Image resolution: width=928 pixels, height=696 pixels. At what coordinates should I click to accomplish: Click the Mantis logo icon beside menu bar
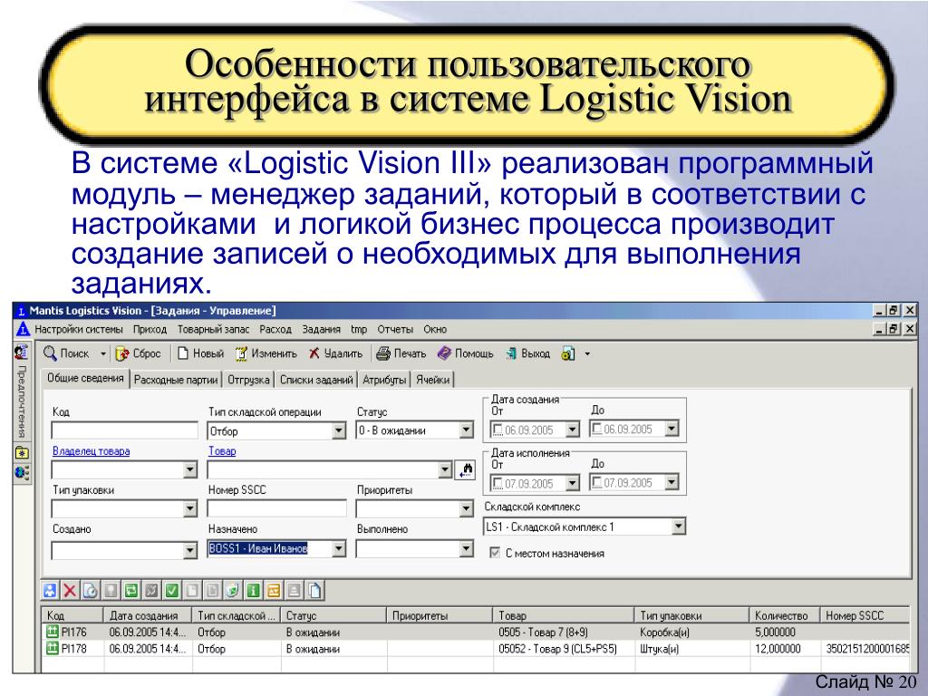(x=23, y=329)
